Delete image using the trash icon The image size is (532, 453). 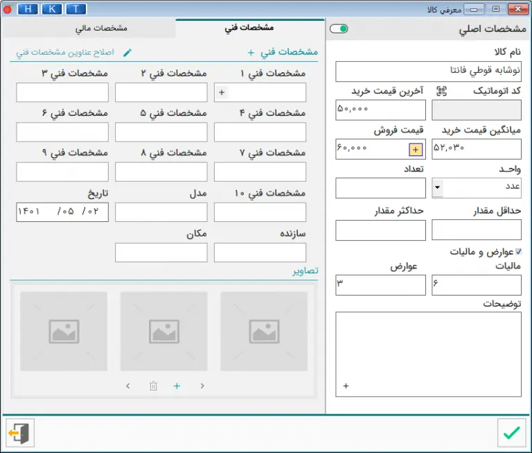tap(154, 386)
